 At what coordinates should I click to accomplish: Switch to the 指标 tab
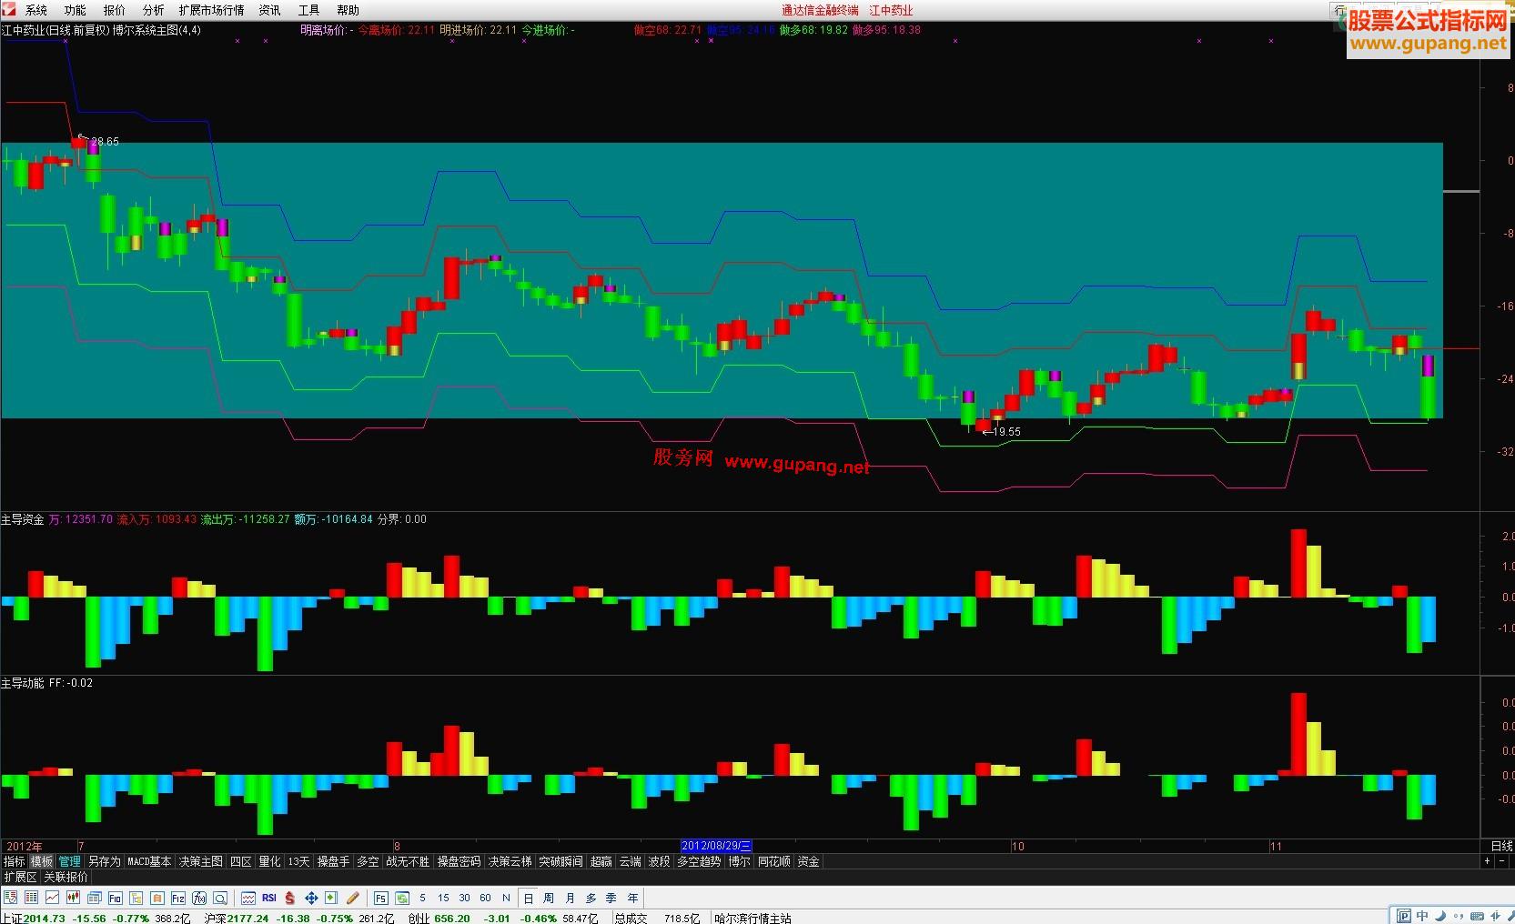[x=14, y=861]
